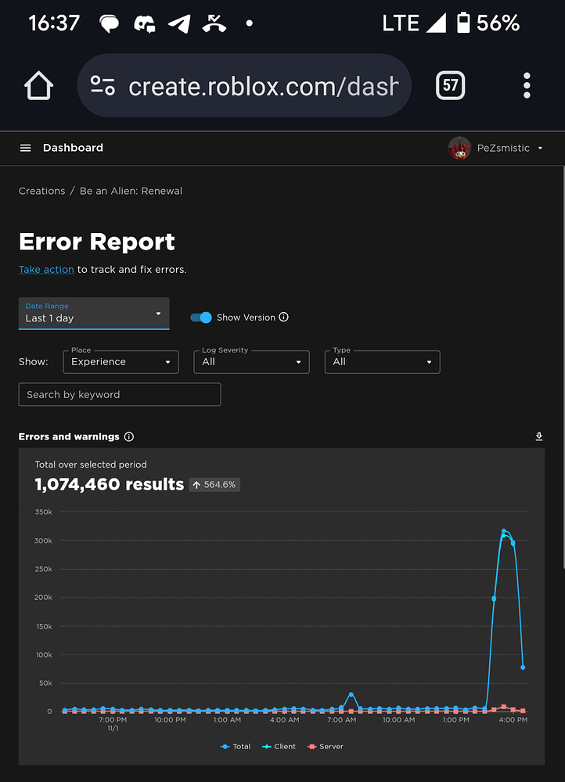Click the 200k data point on rising line
Viewport: 565px width, 782px height.
pos(494,598)
